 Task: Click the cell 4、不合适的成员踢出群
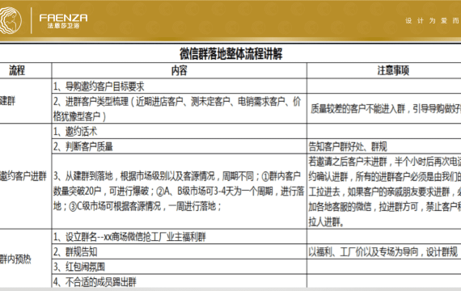click(x=179, y=281)
